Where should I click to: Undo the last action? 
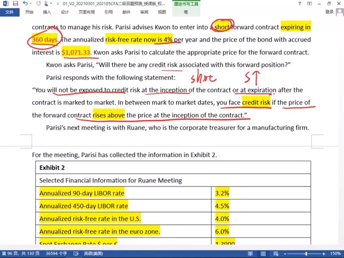[25, 3]
